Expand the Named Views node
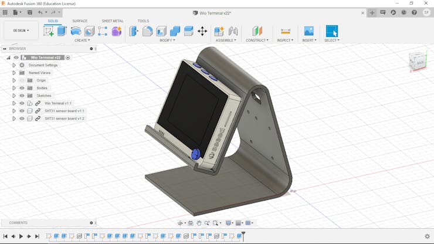 click(14, 73)
